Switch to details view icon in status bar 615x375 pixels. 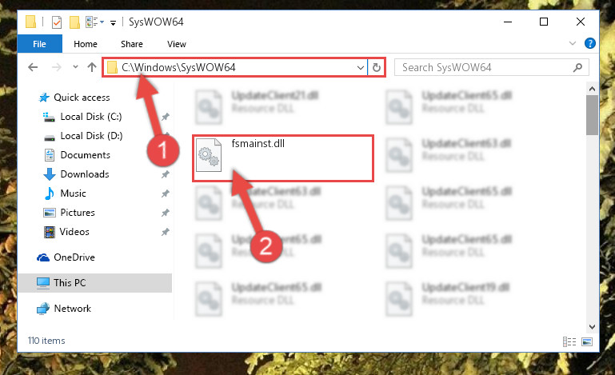point(569,341)
